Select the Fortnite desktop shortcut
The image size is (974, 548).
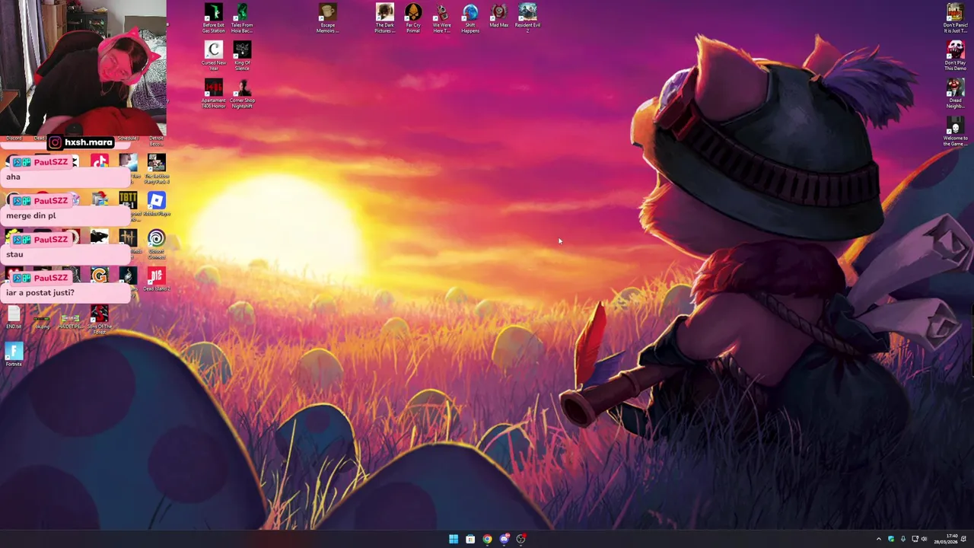(x=14, y=355)
